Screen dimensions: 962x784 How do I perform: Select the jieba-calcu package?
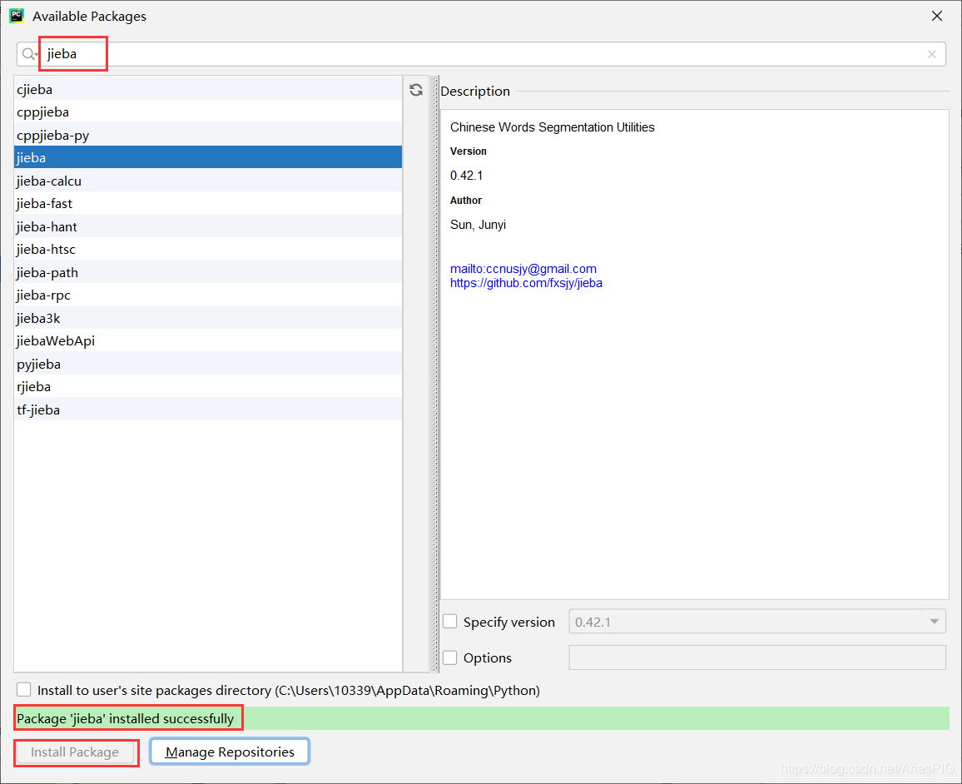coord(208,181)
